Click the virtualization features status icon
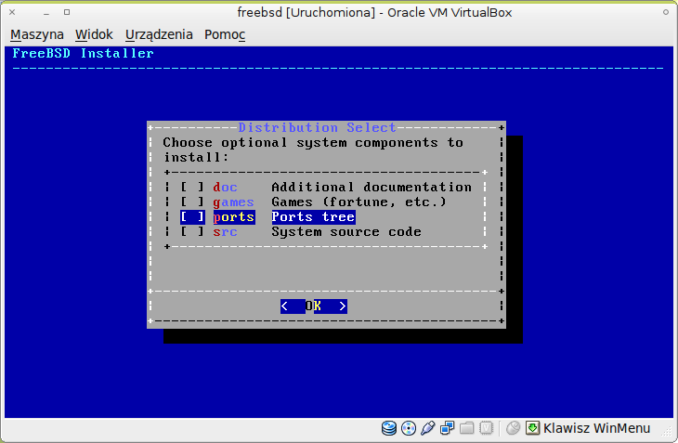Screen dimensions: 678x443 (x=486, y=428)
